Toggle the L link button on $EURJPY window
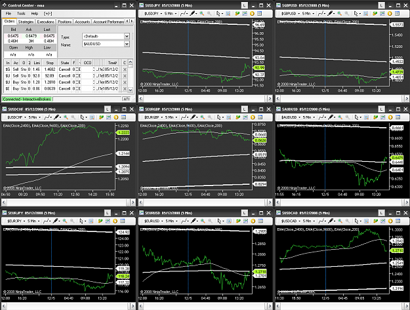The width and height of the screenshot is (410, 310). (107, 213)
